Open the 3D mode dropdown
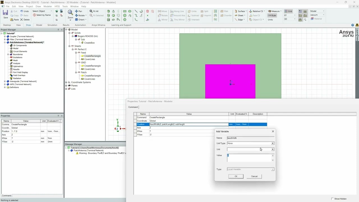 [x=294, y=19]
